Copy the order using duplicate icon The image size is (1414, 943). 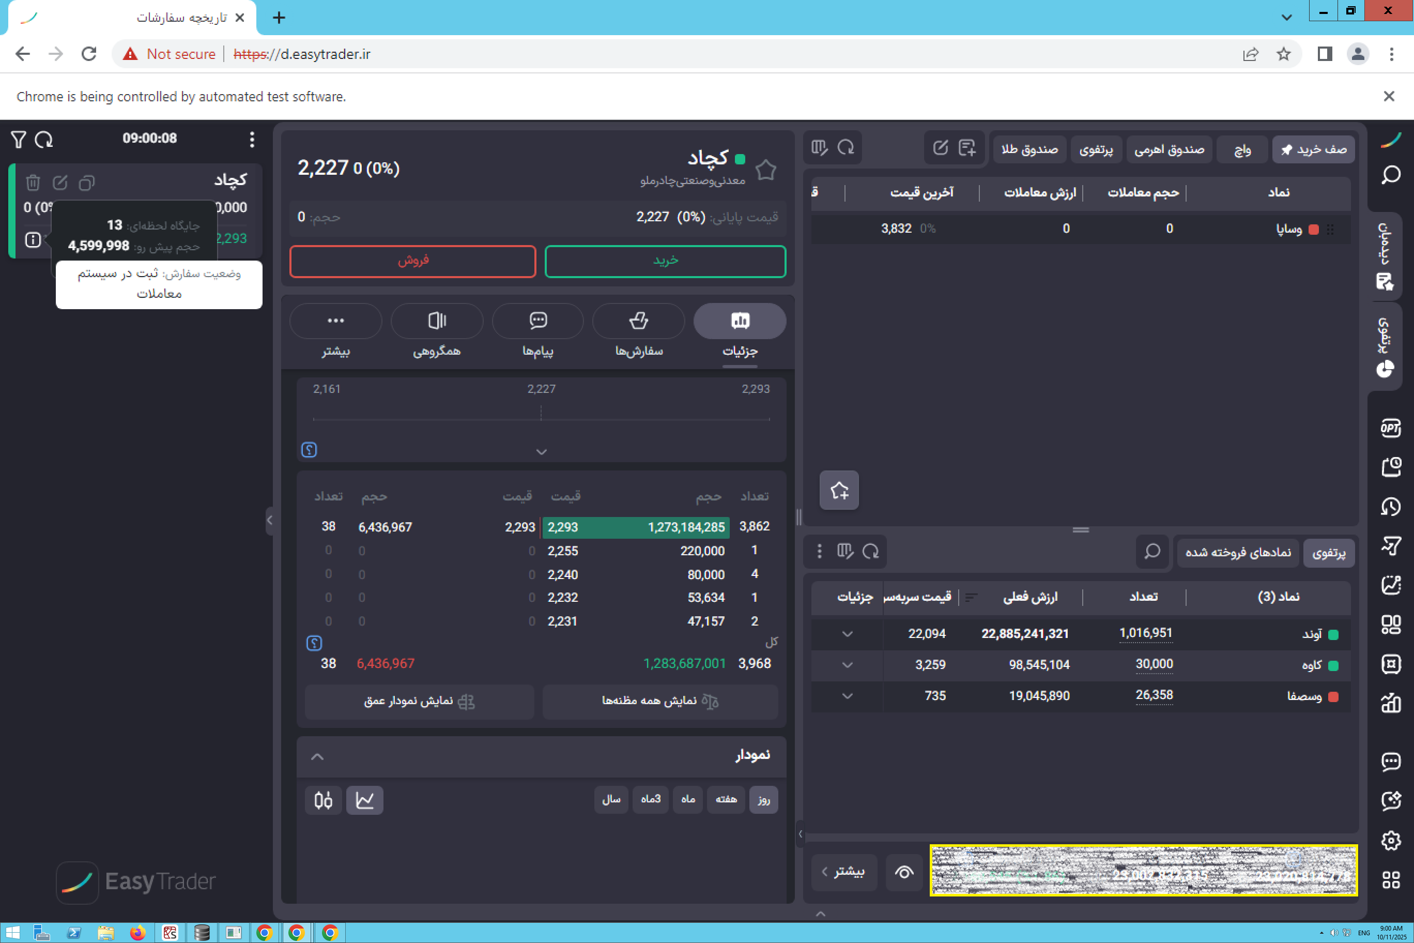(x=87, y=182)
